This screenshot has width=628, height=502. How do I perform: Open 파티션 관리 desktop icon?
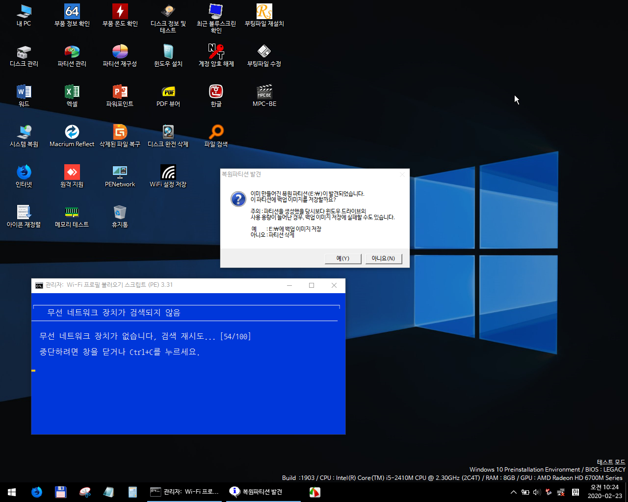click(72, 55)
